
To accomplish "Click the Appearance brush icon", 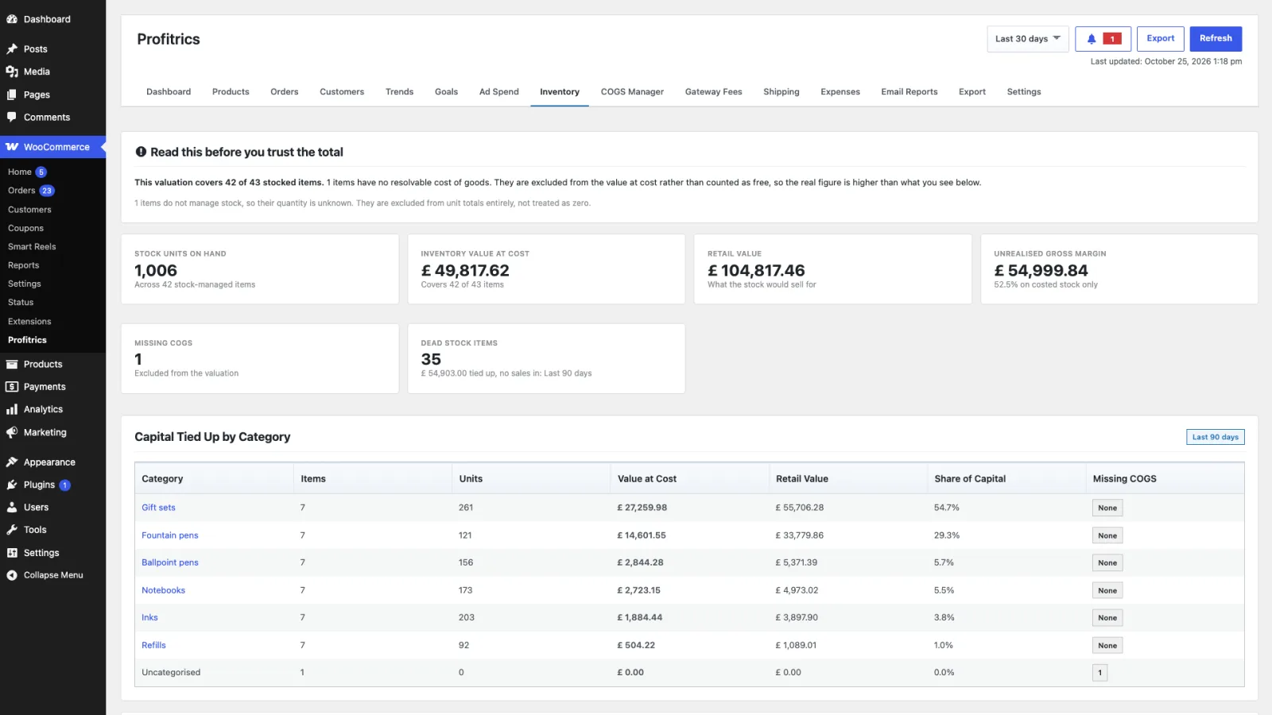I will tap(12, 462).
